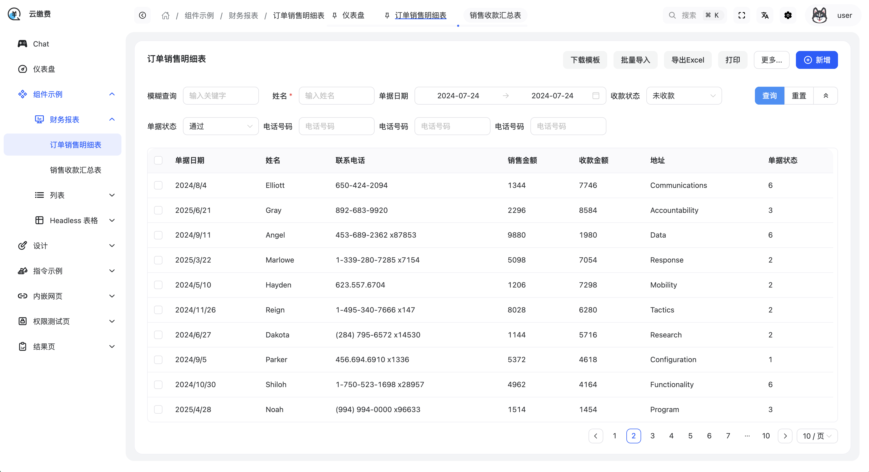Expand the 设计 menu chevron
The height and width of the screenshot is (472, 869).
(112, 246)
